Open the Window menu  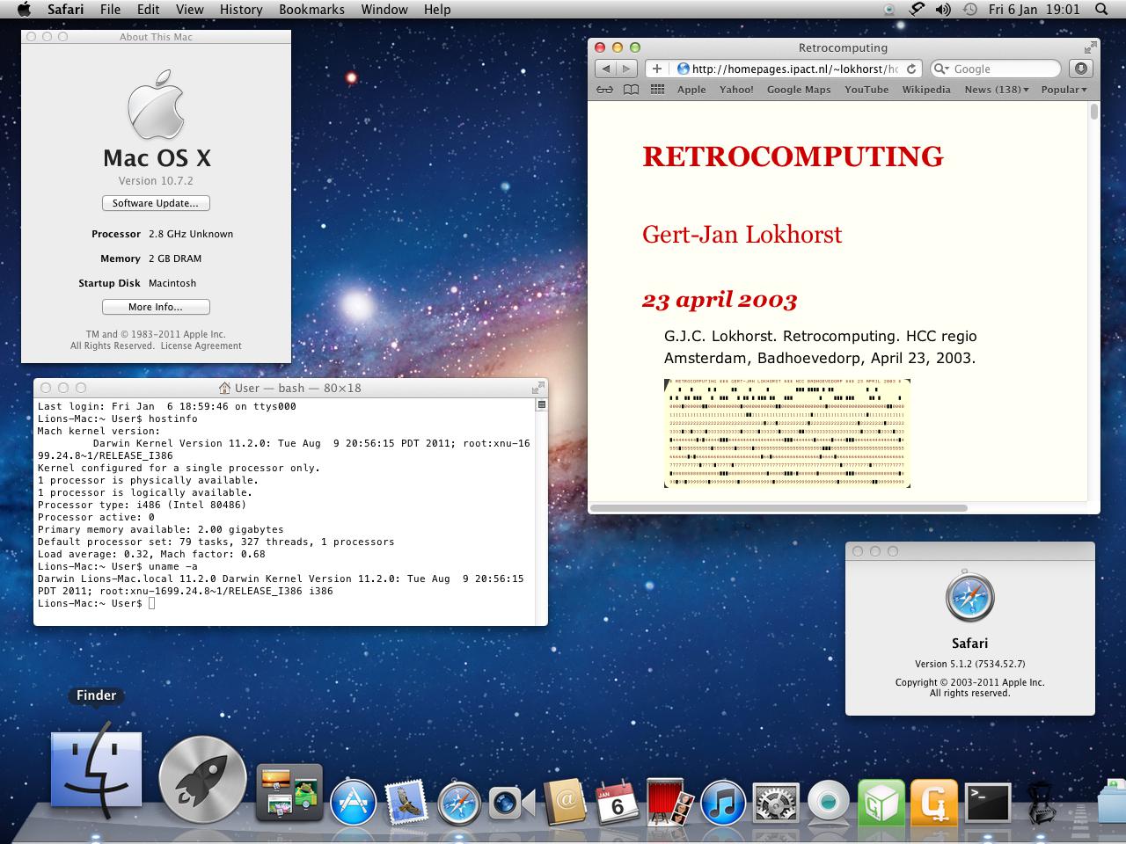(384, 9)
